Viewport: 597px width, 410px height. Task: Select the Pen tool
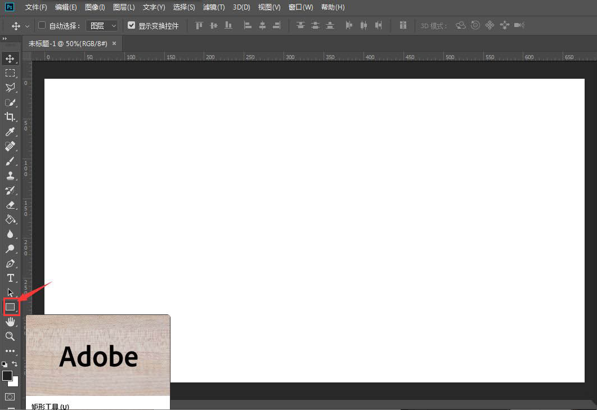(10, 263)
